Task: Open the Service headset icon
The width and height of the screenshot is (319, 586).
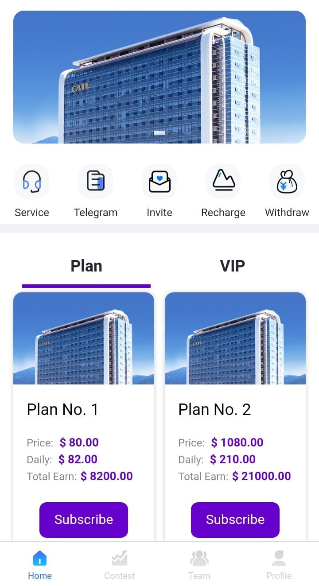Action: 32,182
